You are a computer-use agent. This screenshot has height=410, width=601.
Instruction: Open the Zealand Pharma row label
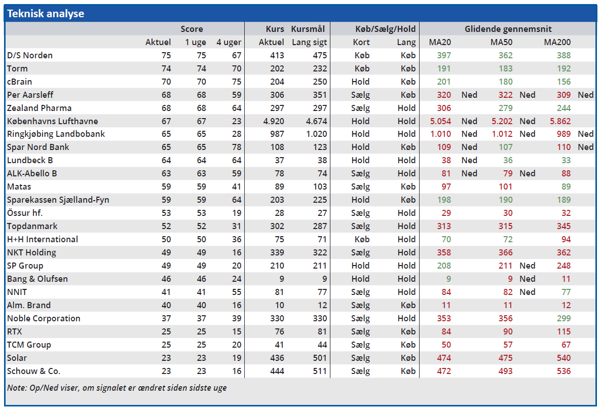coord(39,108)
